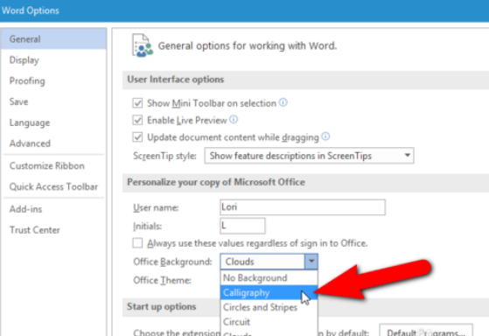The height and width of the screenshot is (336, 489).
Task: Open the Trust Center category
Action: (53, 230)
